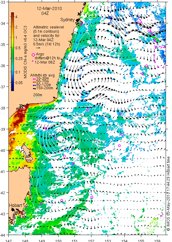Click the date text 12-Mar-2010
The width and height of the screenshot is (172, 242).
click(x=49, y=8)
